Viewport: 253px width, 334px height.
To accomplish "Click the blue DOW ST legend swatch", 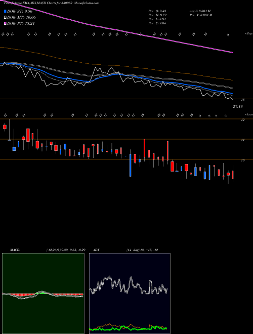I will (x=5, y=11).
